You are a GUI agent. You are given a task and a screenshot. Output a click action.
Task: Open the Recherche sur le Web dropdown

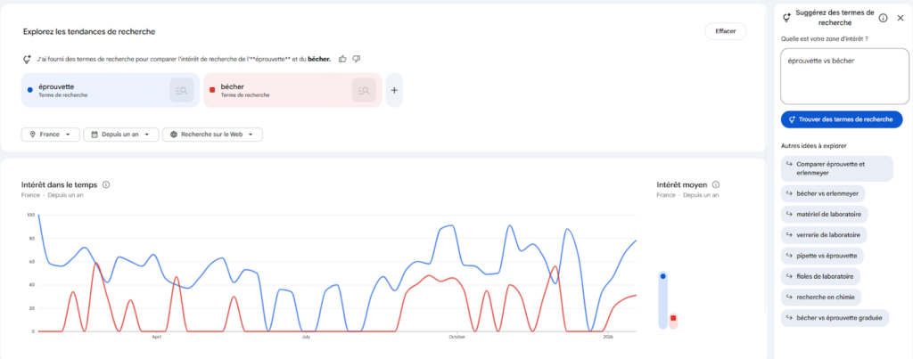pos(212,135)
